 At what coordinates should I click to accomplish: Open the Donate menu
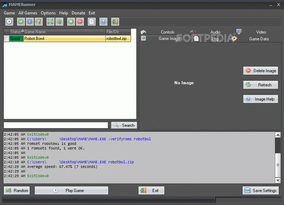(79, 13)
